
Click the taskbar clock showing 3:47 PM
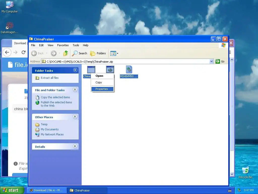248,190
